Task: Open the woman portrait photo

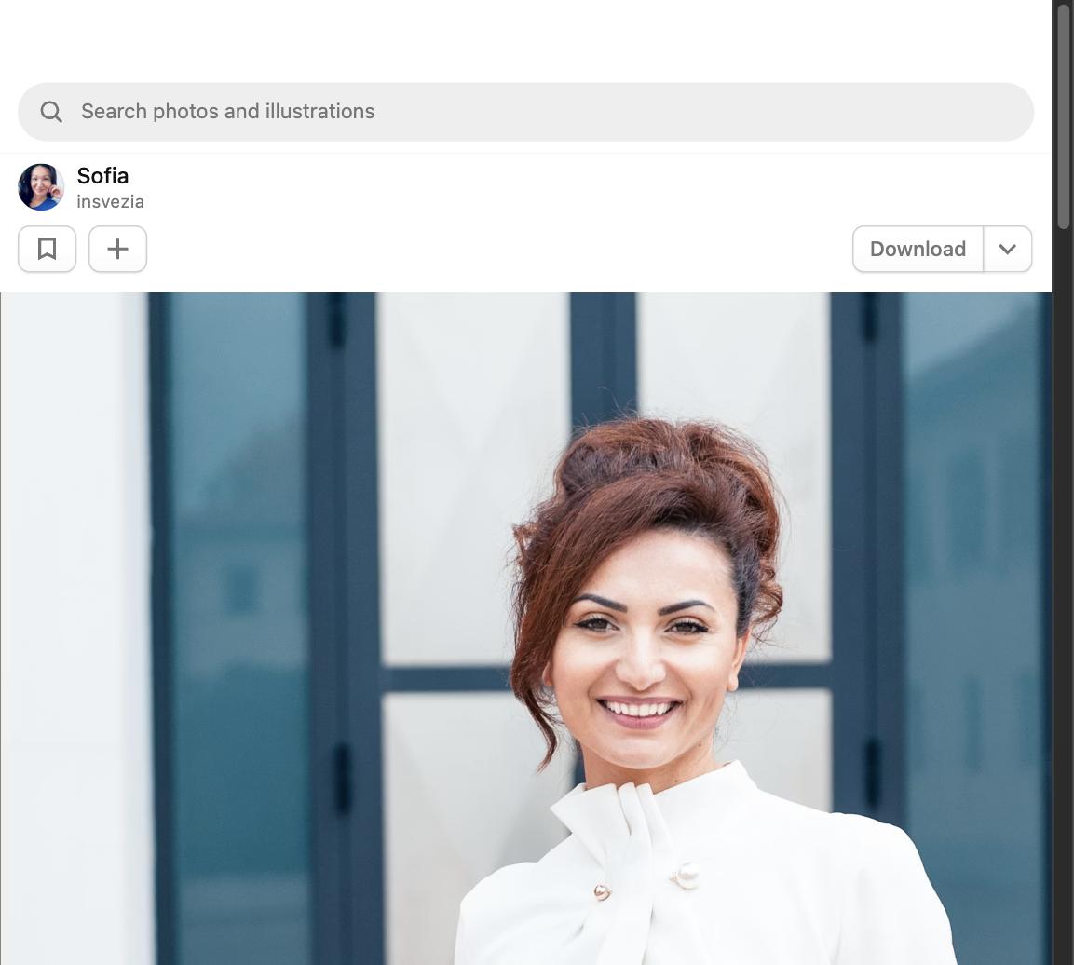Action: pos(525,629)
